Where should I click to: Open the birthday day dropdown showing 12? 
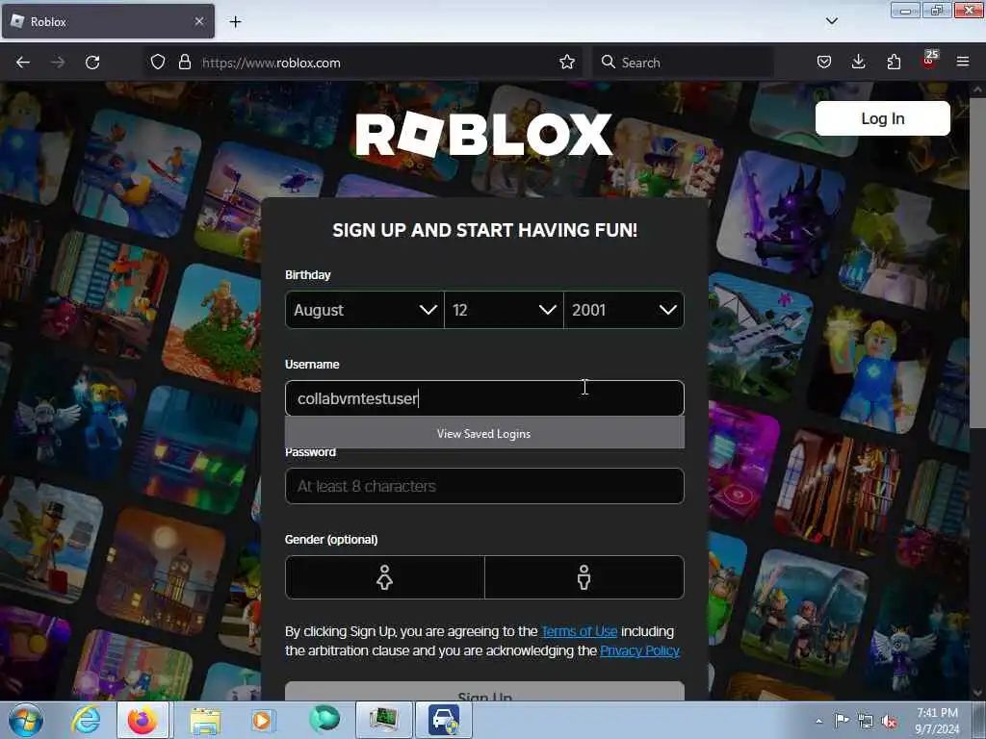[504, 310]
